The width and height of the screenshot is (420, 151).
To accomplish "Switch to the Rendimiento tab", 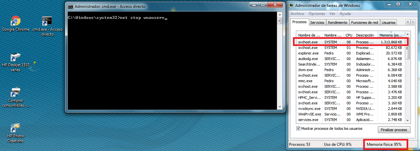I will pos(337,23).
